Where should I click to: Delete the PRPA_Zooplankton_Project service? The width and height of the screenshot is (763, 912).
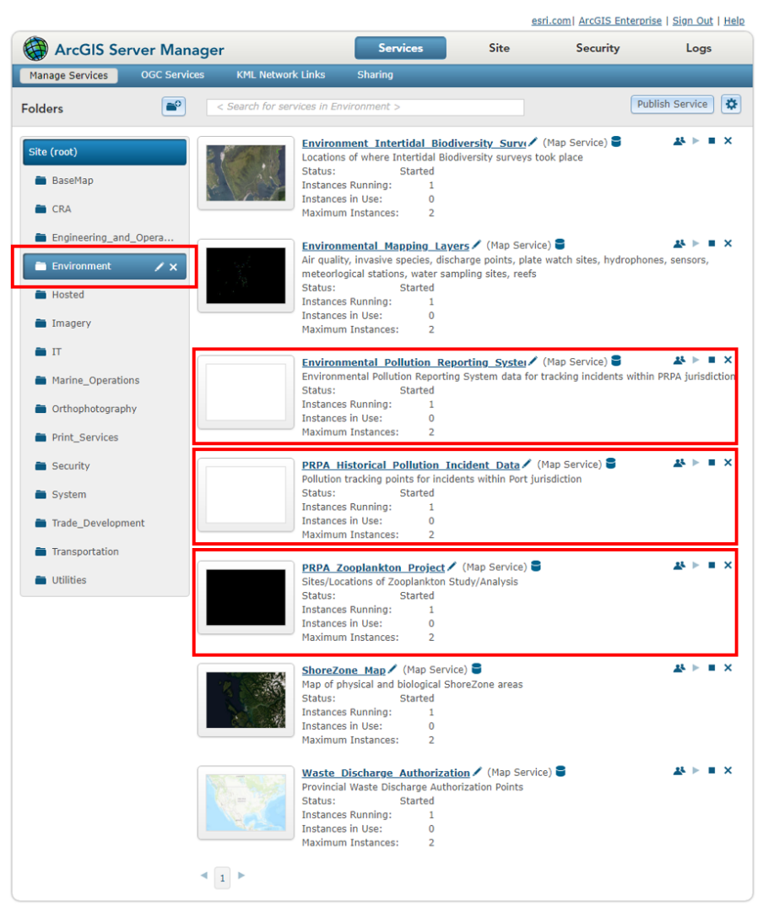pyautogui.click(x=728, y=565)
